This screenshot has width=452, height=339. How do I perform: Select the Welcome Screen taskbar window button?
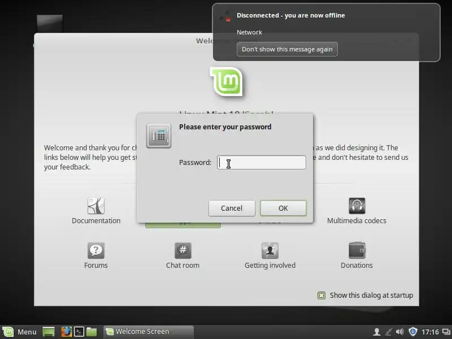(149, 332)
